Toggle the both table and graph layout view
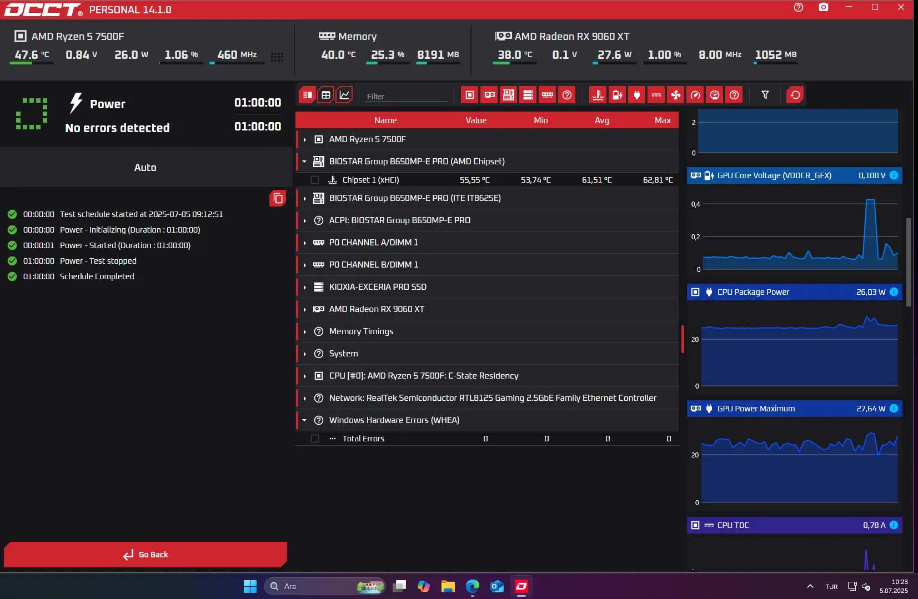 pyautogui.click(x=307, y=95)
